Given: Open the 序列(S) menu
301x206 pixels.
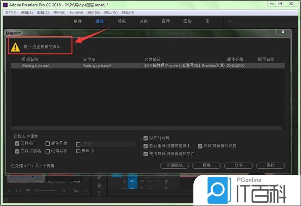Looking at the screenshot, I should tap(59, 13).
